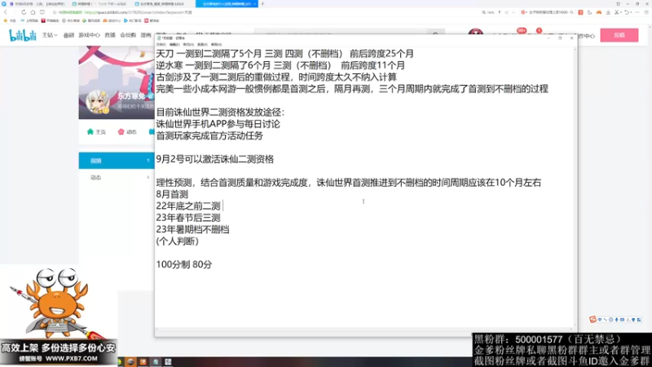This screenshot has width=652, height=367.
Task: Click the undo arrow icon in browser toolbar
Action: pos(627,12)
